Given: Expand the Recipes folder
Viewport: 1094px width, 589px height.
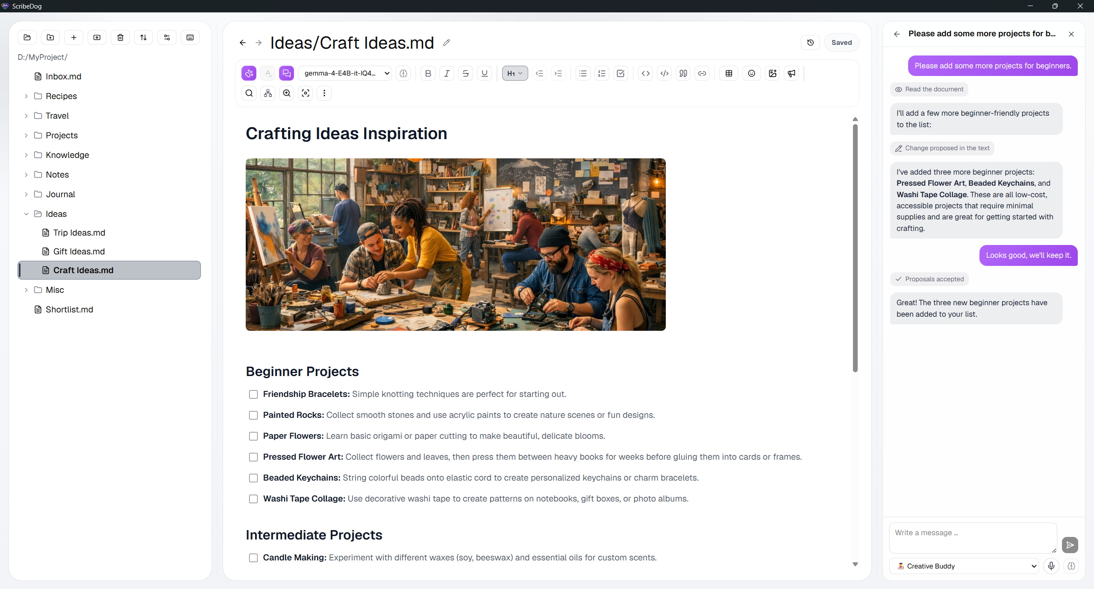Looking at the screenshot, I should coord(26,96).
